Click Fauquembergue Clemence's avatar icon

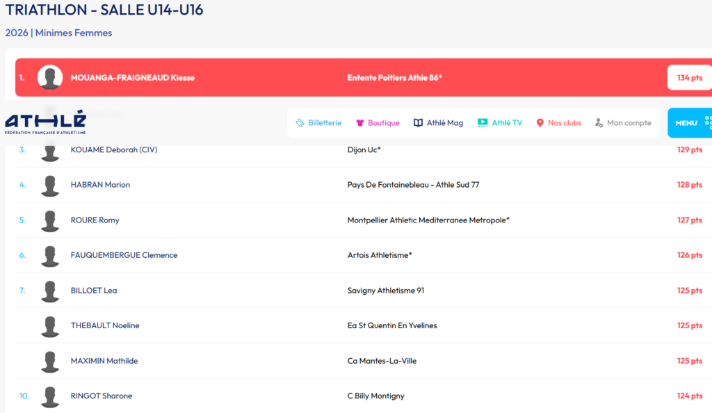pos(50,256)
